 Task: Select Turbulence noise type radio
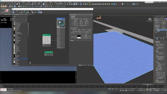pos(87,30)
